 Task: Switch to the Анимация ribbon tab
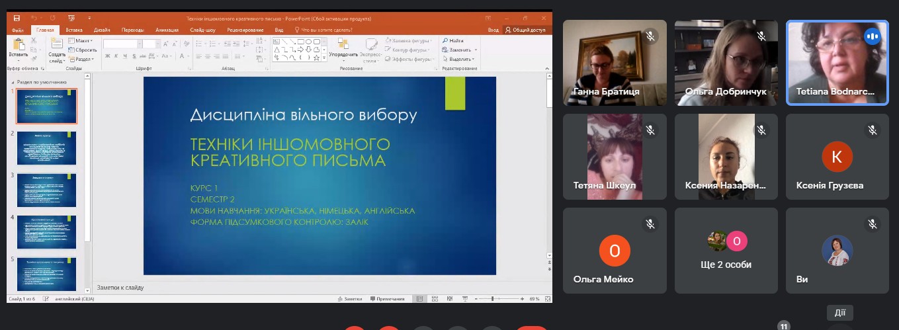(167, 30)
